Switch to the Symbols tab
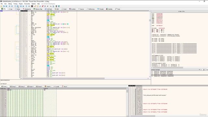Viewport: 208px width, 117px height. [72, 9]
